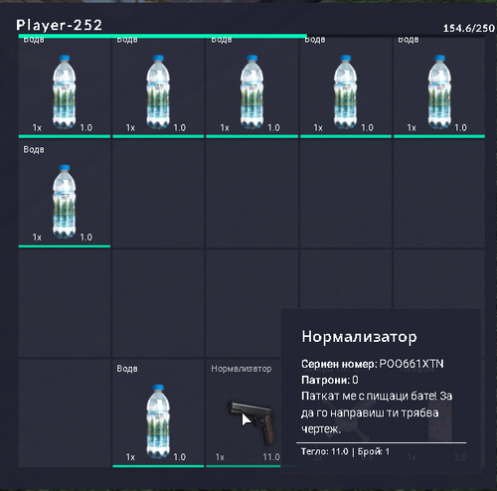The image size is (497, 491).
Task: Click the Сериен номер: POO661XTN line
Action: pyautogui.click(x=373, y=364)
